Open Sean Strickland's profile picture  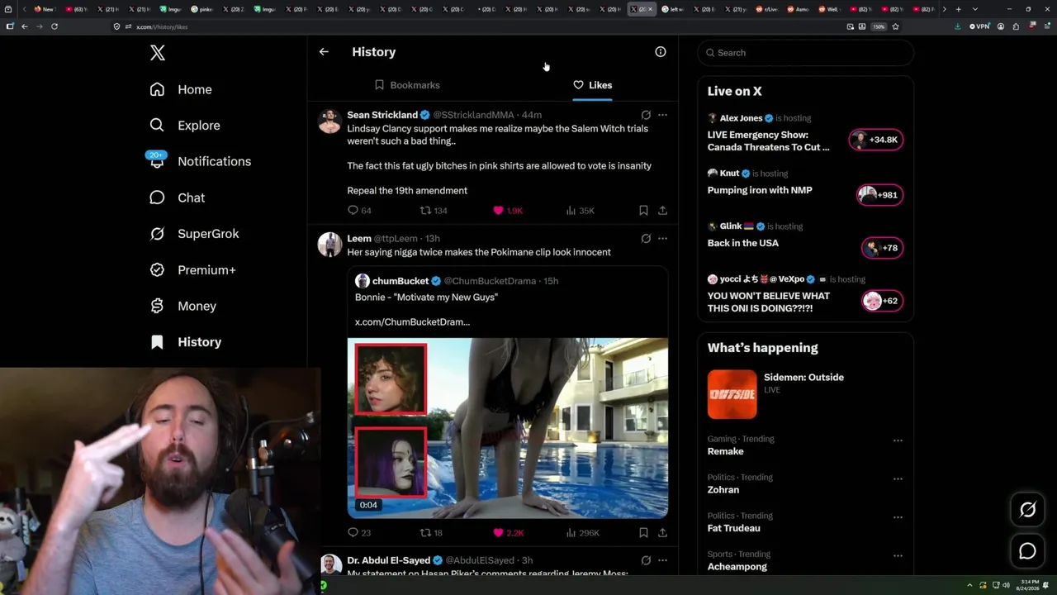click(329, 121)
